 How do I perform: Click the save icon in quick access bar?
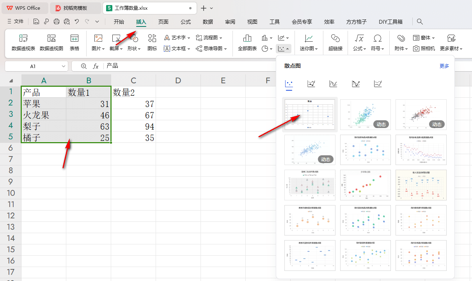tap(36, 21)
